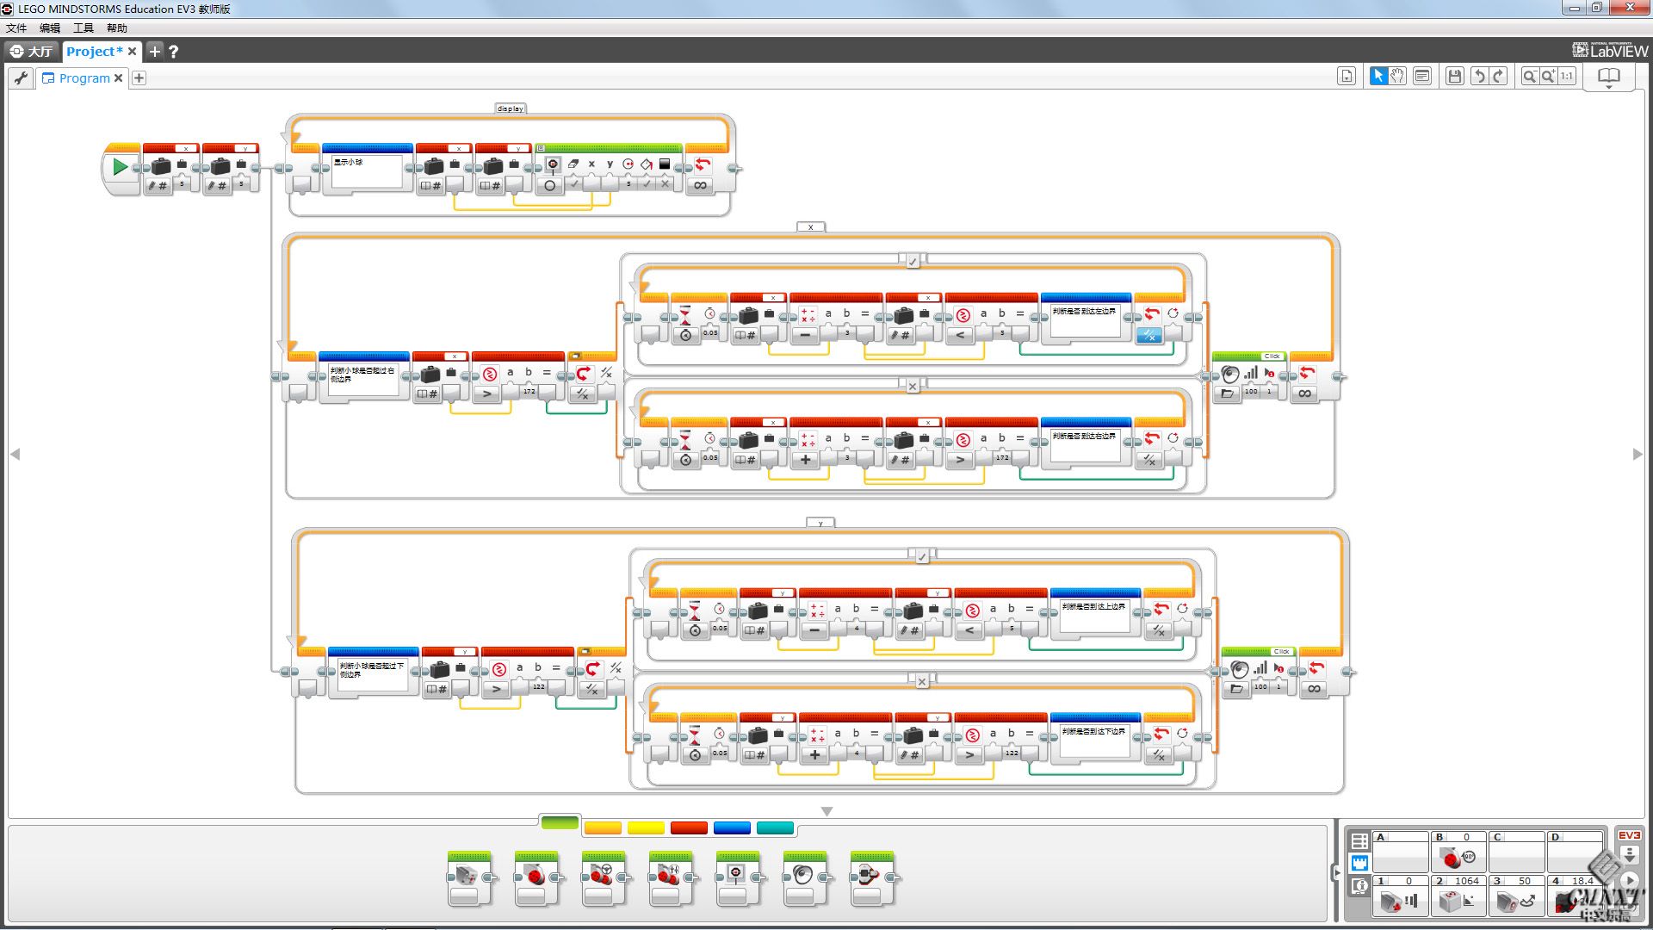Toggle tabbed view on y loop switch
Viewport: 1653px width, 930px height.
(x=585, y=651)
